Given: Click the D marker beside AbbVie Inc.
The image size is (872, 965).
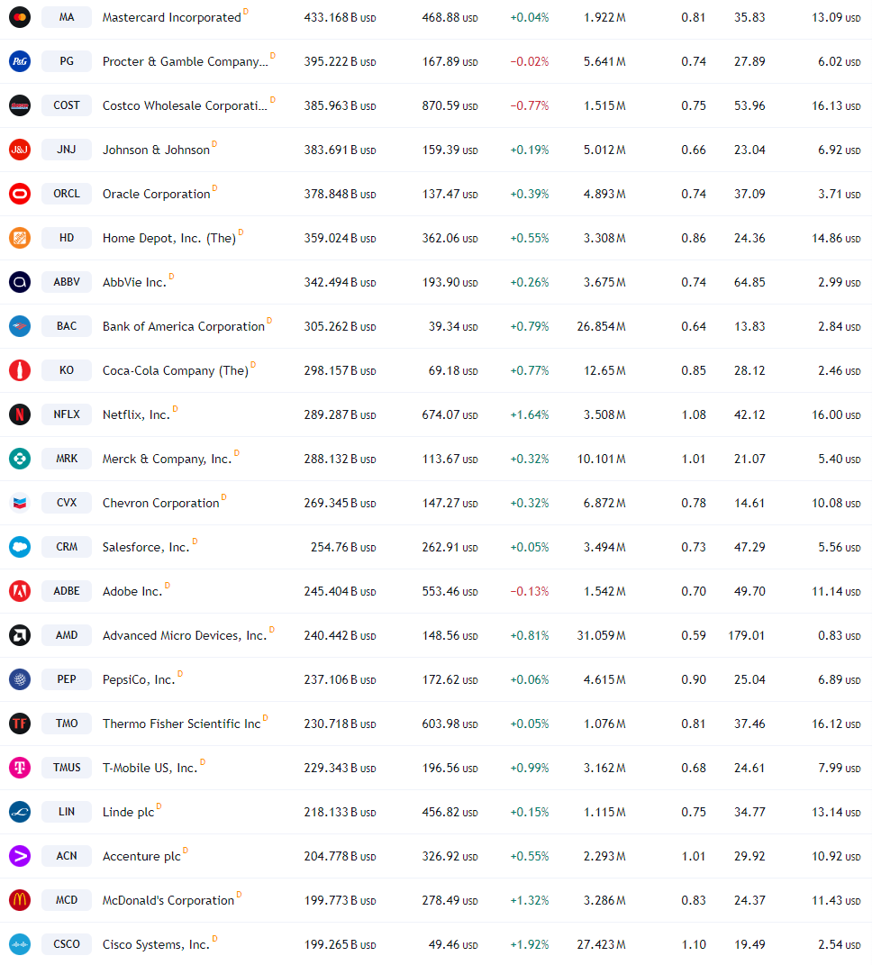Looking at the screenshot, I should (x=172, y=277).
